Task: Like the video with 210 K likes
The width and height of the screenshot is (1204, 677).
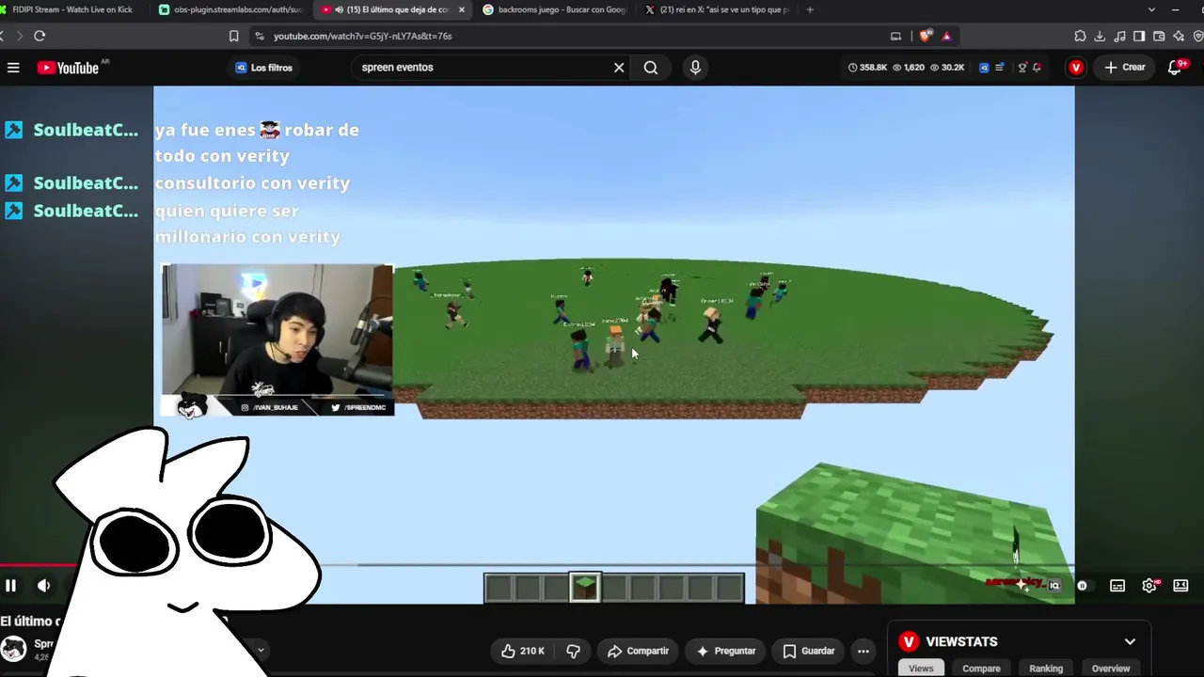Action: click(x=522, y=651)
